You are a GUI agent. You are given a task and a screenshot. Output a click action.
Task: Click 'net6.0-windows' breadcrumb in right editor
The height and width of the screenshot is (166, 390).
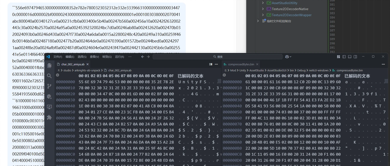pos(318,70)
